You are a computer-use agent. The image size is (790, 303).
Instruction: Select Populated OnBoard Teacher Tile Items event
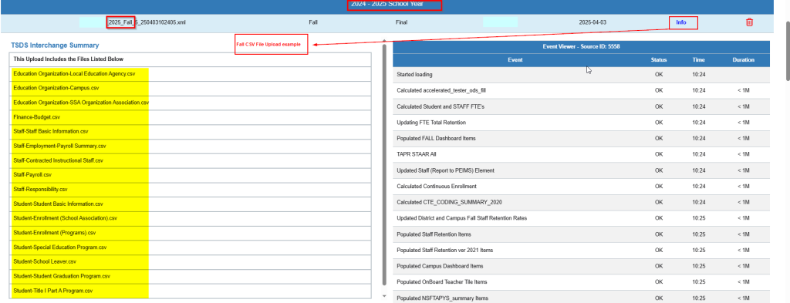(x=581, y=282)
